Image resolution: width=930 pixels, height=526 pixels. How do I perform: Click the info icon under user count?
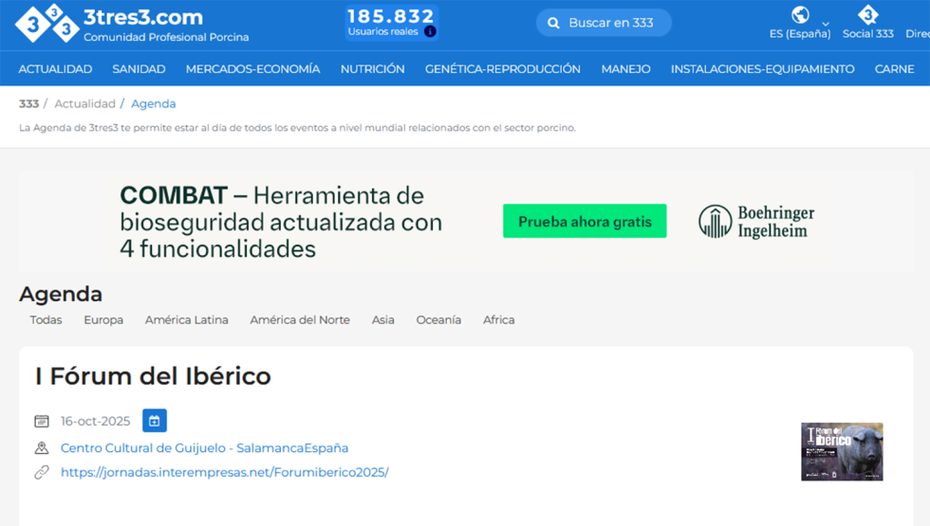[x=430, y=31]
